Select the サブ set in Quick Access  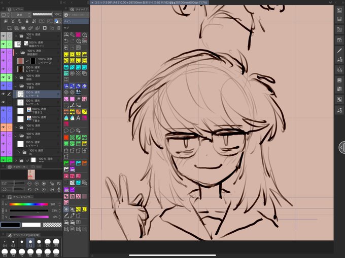point(76,28)
